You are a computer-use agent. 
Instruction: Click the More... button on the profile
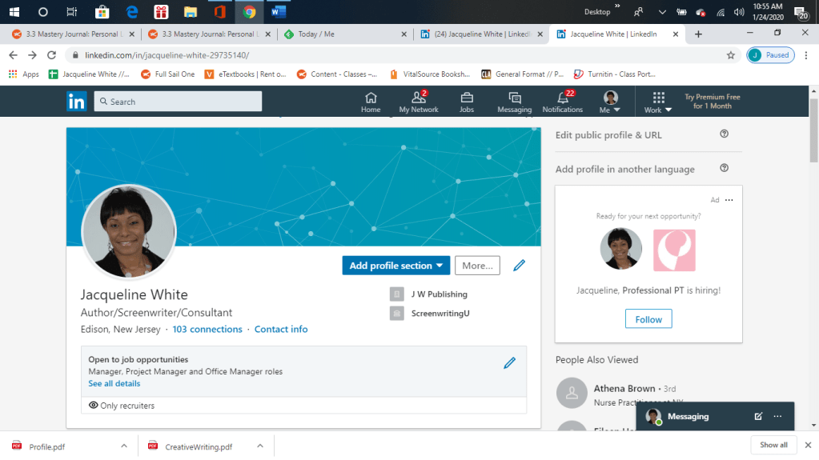tap(477, 266)
